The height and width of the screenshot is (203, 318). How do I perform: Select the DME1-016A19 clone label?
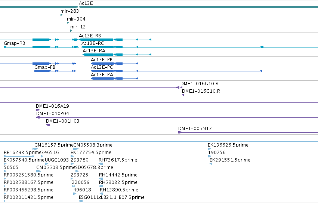click(x=53, y=106)
